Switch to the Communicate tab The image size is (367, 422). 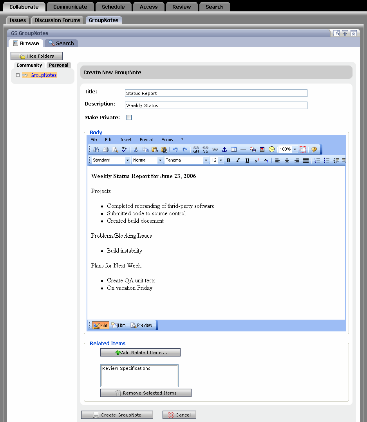(70, 6)
